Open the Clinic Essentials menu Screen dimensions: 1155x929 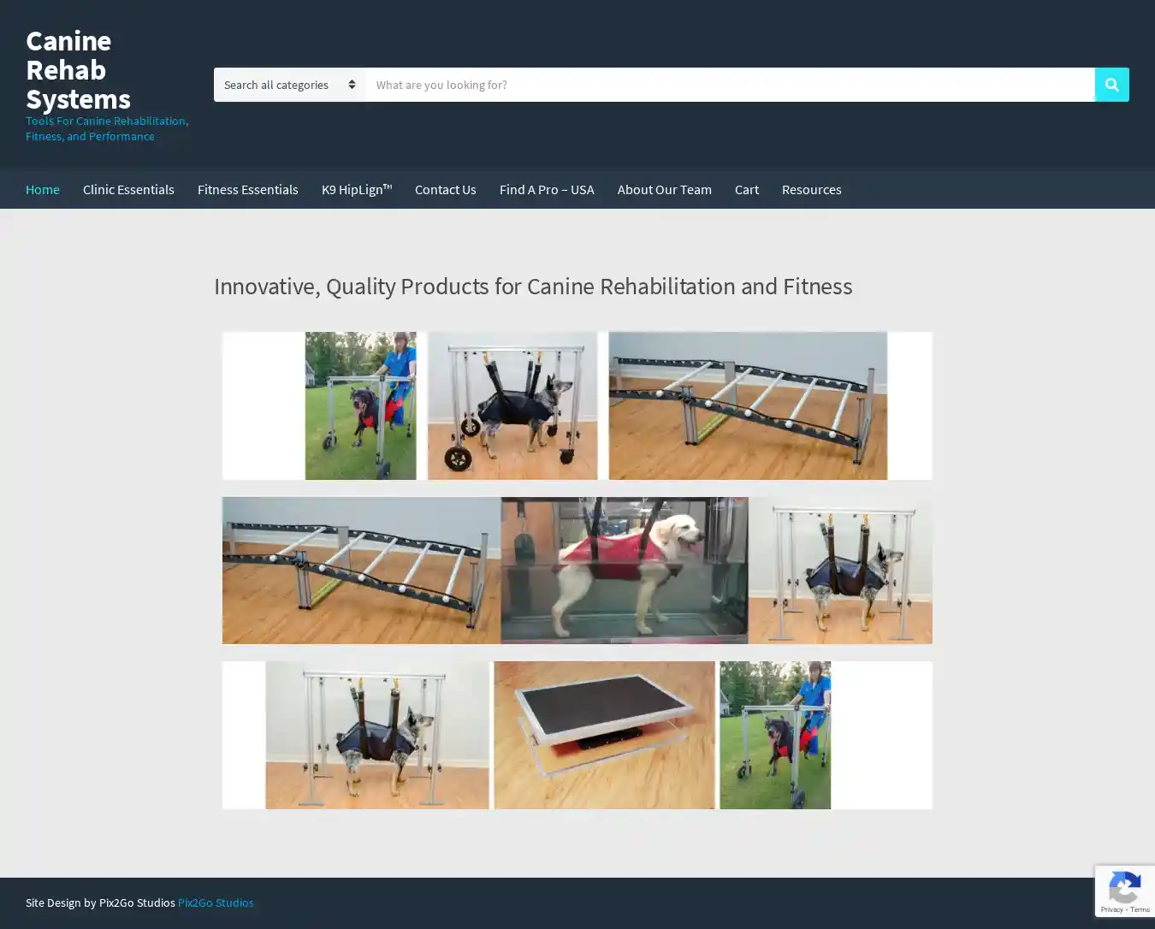[x=128, y=189]
